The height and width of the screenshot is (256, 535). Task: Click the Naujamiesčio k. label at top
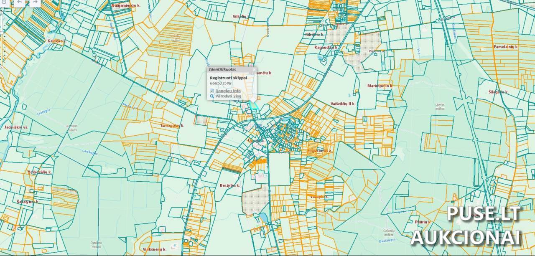point(126,5)
